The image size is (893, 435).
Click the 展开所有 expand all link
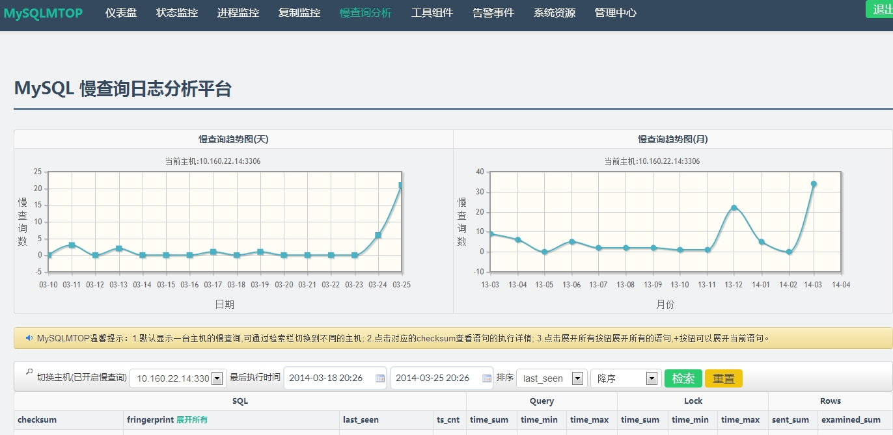coord(192,420)
